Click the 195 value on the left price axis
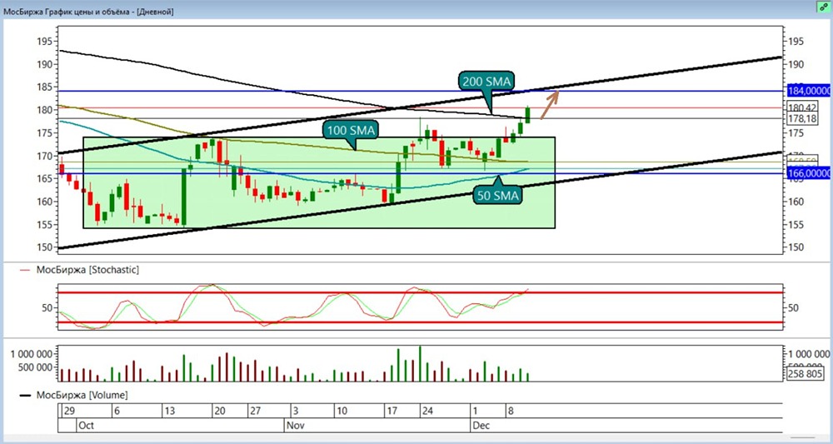This screenshot has height=444, width=833. [x=44, y=42]
